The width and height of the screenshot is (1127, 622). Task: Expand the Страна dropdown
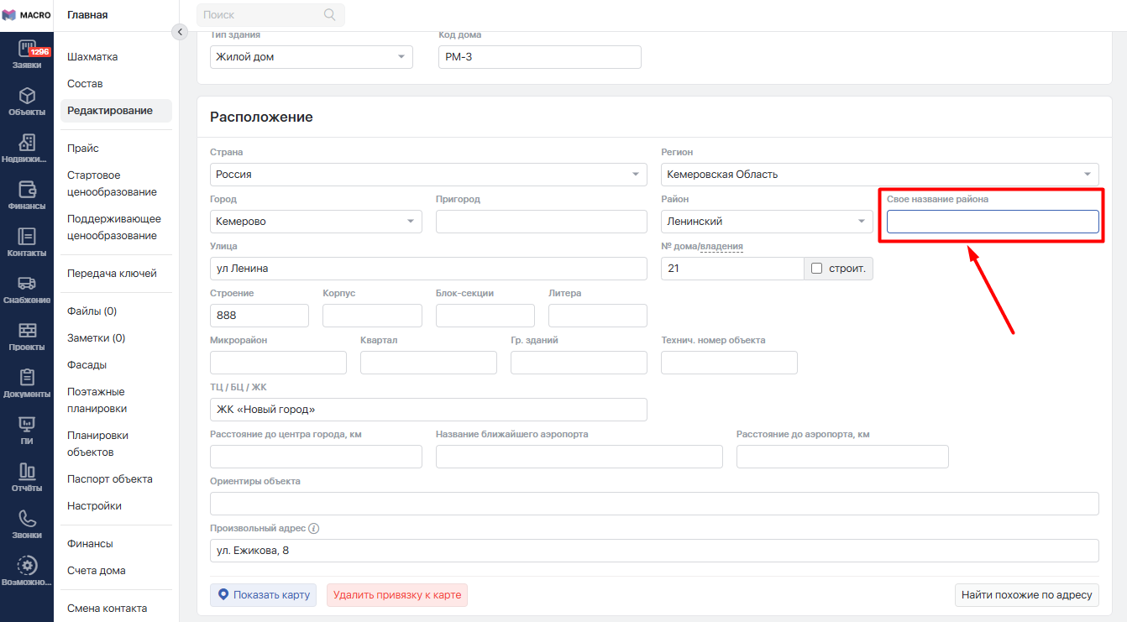(x=635, y=175)
